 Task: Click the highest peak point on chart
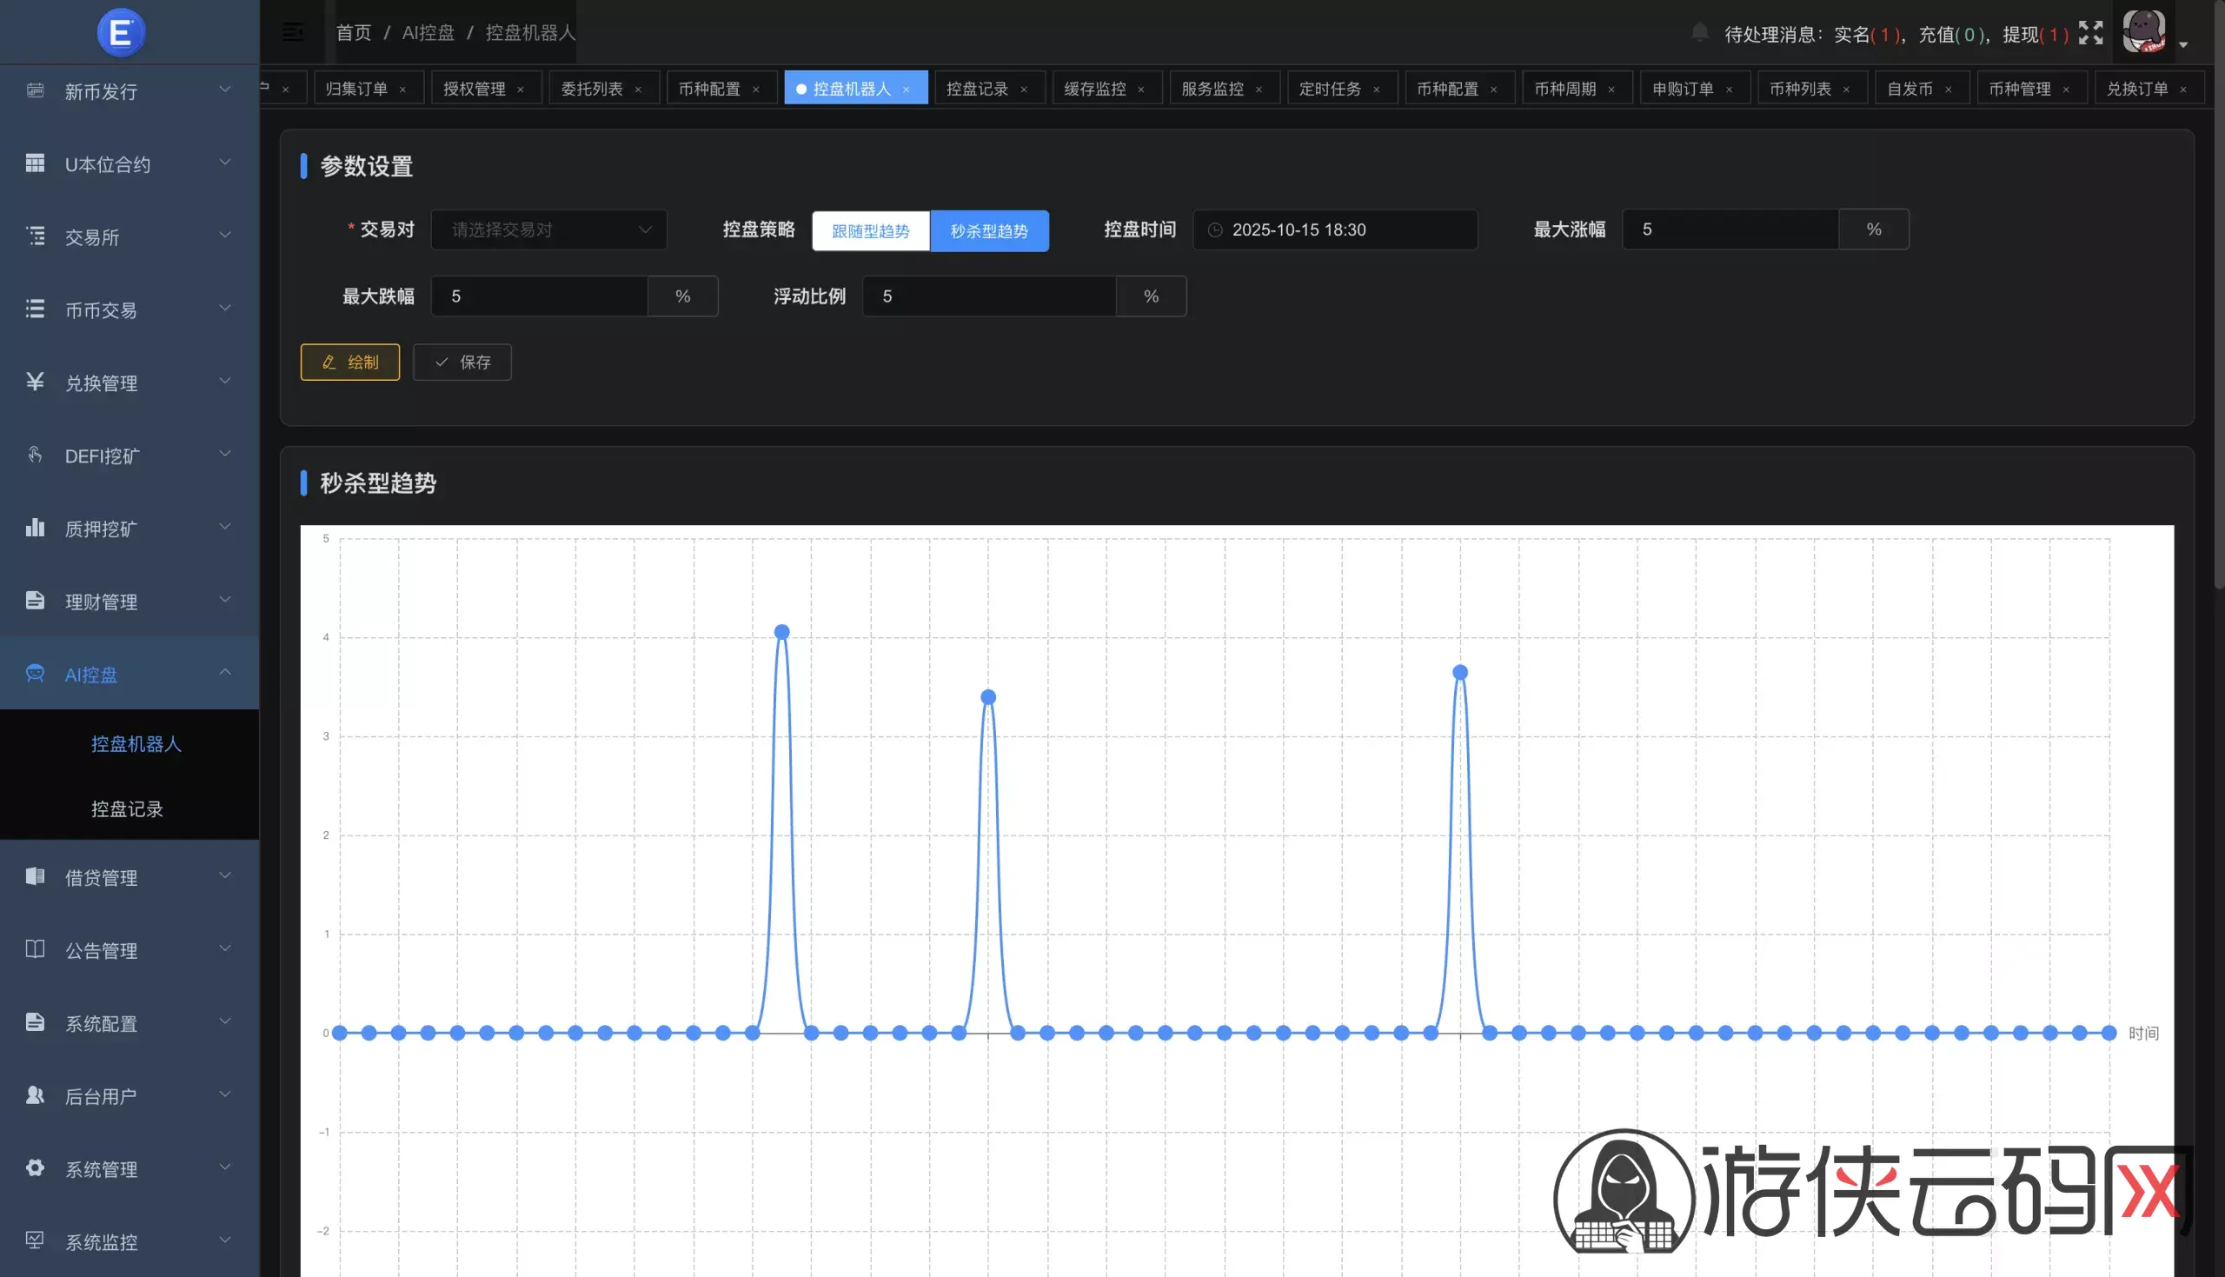pos(782,631)
